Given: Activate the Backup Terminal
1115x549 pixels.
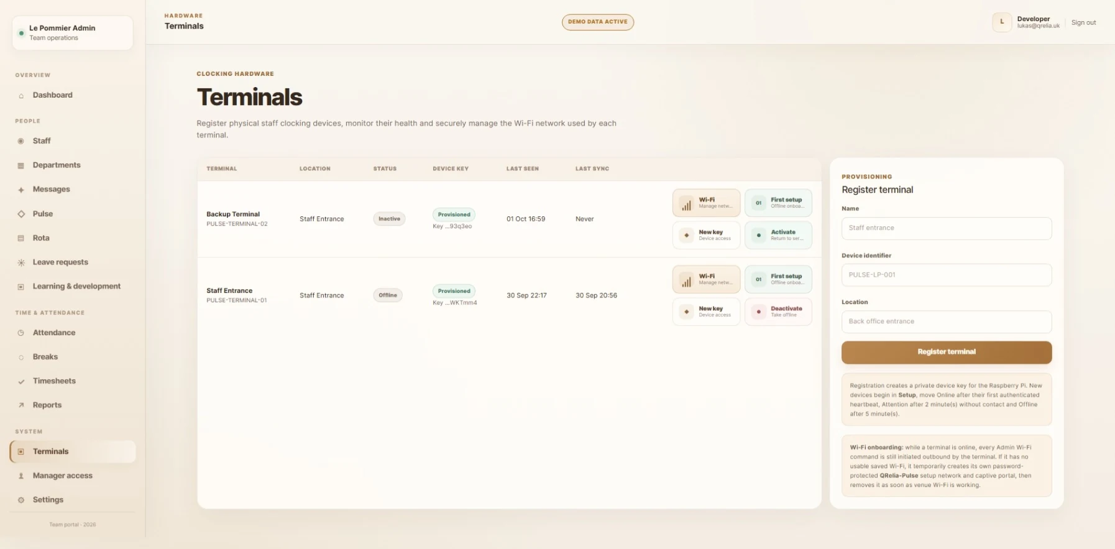Looking at the screenshot, I should pyautogui.click(x=778, y=236).
